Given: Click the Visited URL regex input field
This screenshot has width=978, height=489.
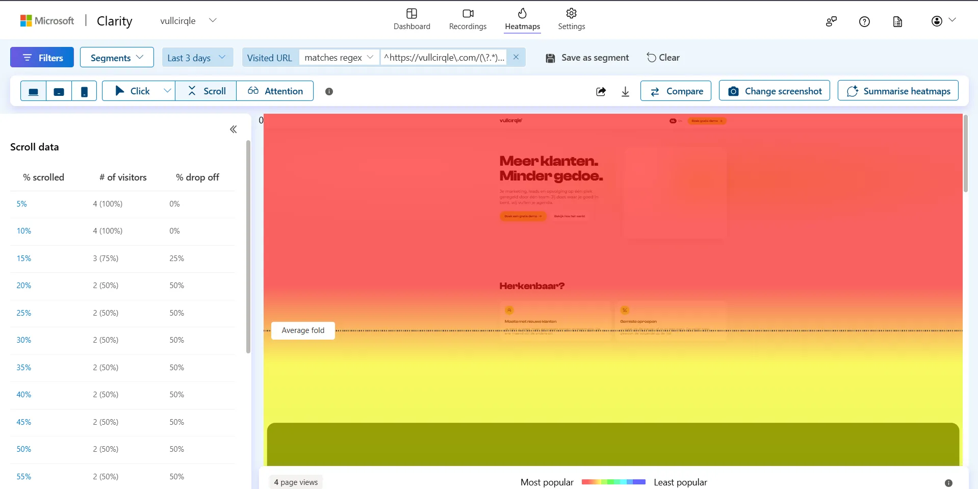Looking at the screenshot, I should click(444, 58).
